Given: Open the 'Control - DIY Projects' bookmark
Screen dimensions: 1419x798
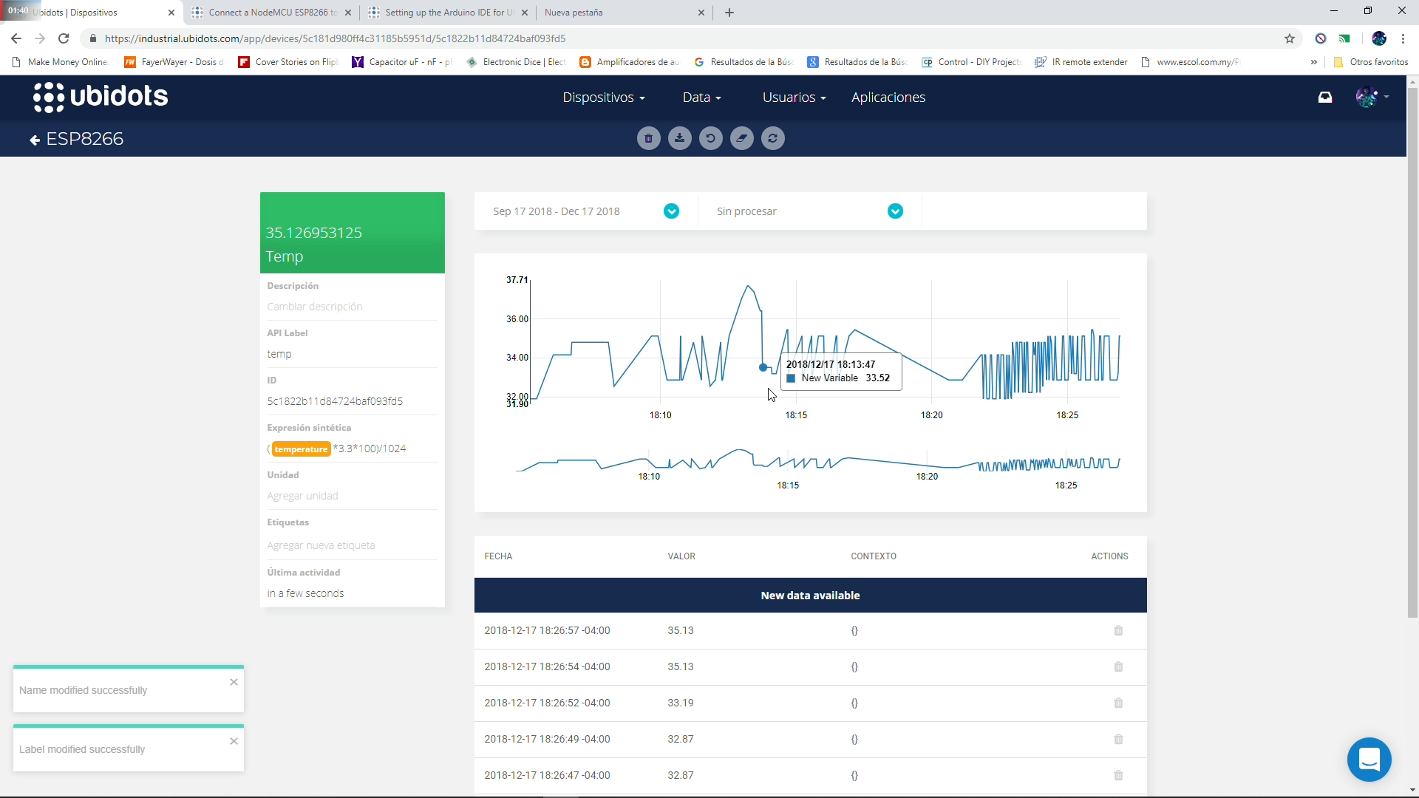Looking at the screenshot, I should [x=971, y=62].
